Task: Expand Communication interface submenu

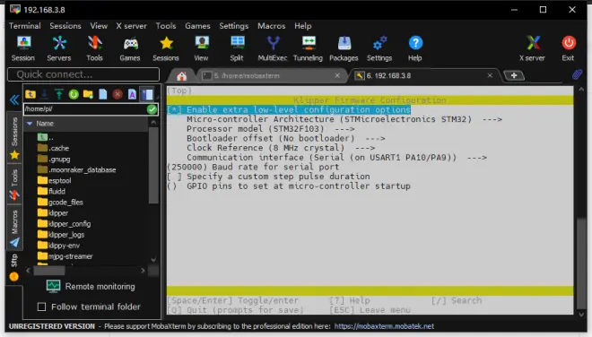Action: click(336, 158)
